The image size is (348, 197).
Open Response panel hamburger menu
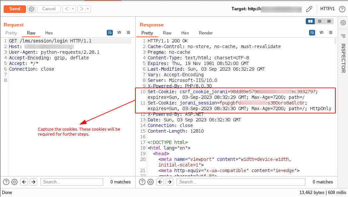click(331, 33)
